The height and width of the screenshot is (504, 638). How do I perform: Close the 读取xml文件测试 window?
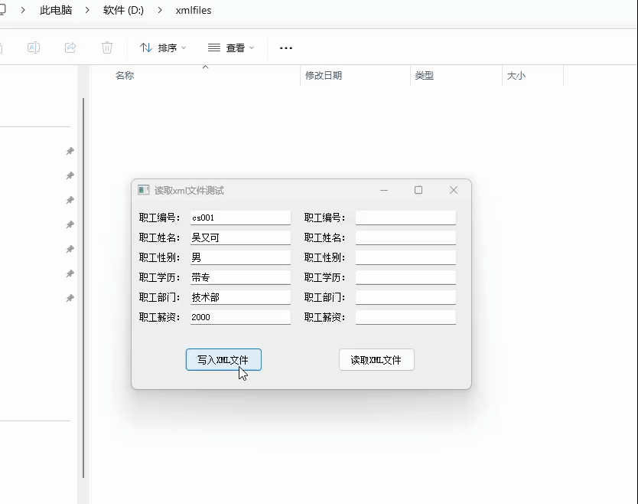click(x=454, y=190)
